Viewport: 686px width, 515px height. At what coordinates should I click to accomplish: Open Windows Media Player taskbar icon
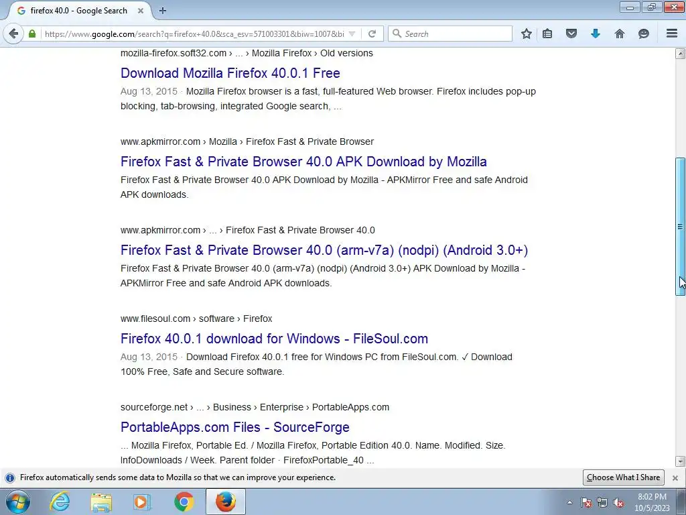pyautogui.click(x=142, y=502)
